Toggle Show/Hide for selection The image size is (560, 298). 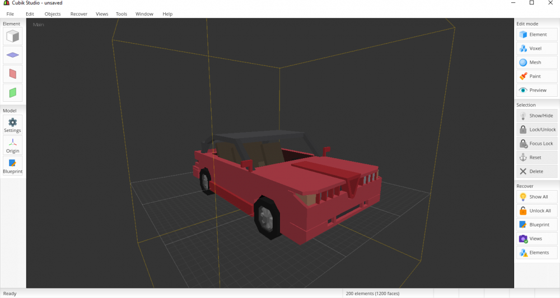tap(536, 116)
